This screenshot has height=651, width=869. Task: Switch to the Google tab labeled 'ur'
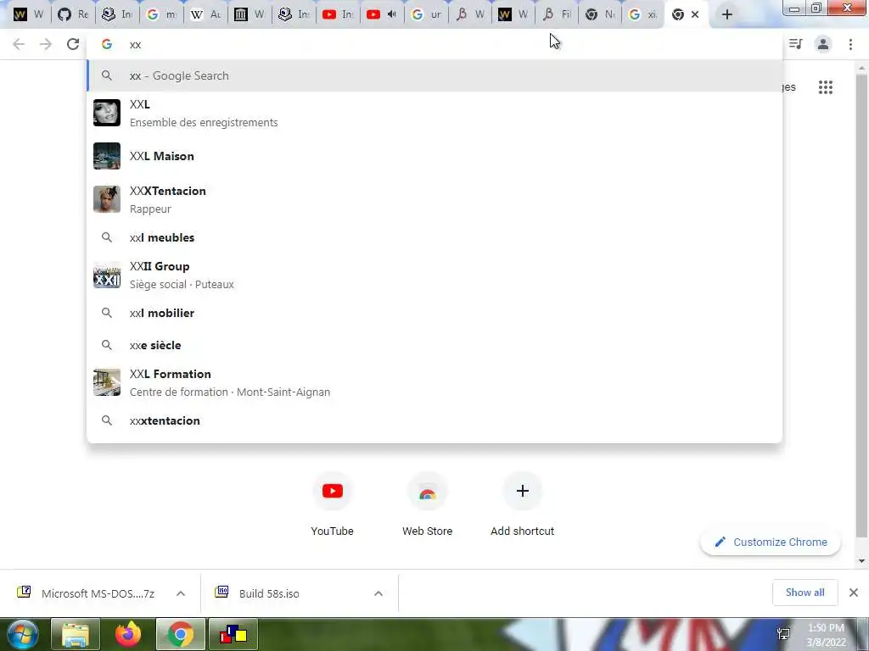pyautogui.click(x=426, y=14)
